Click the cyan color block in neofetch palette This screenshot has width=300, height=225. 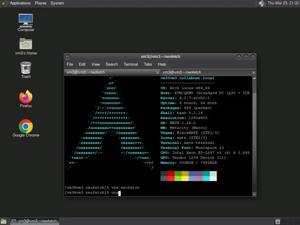click(206, 178)
